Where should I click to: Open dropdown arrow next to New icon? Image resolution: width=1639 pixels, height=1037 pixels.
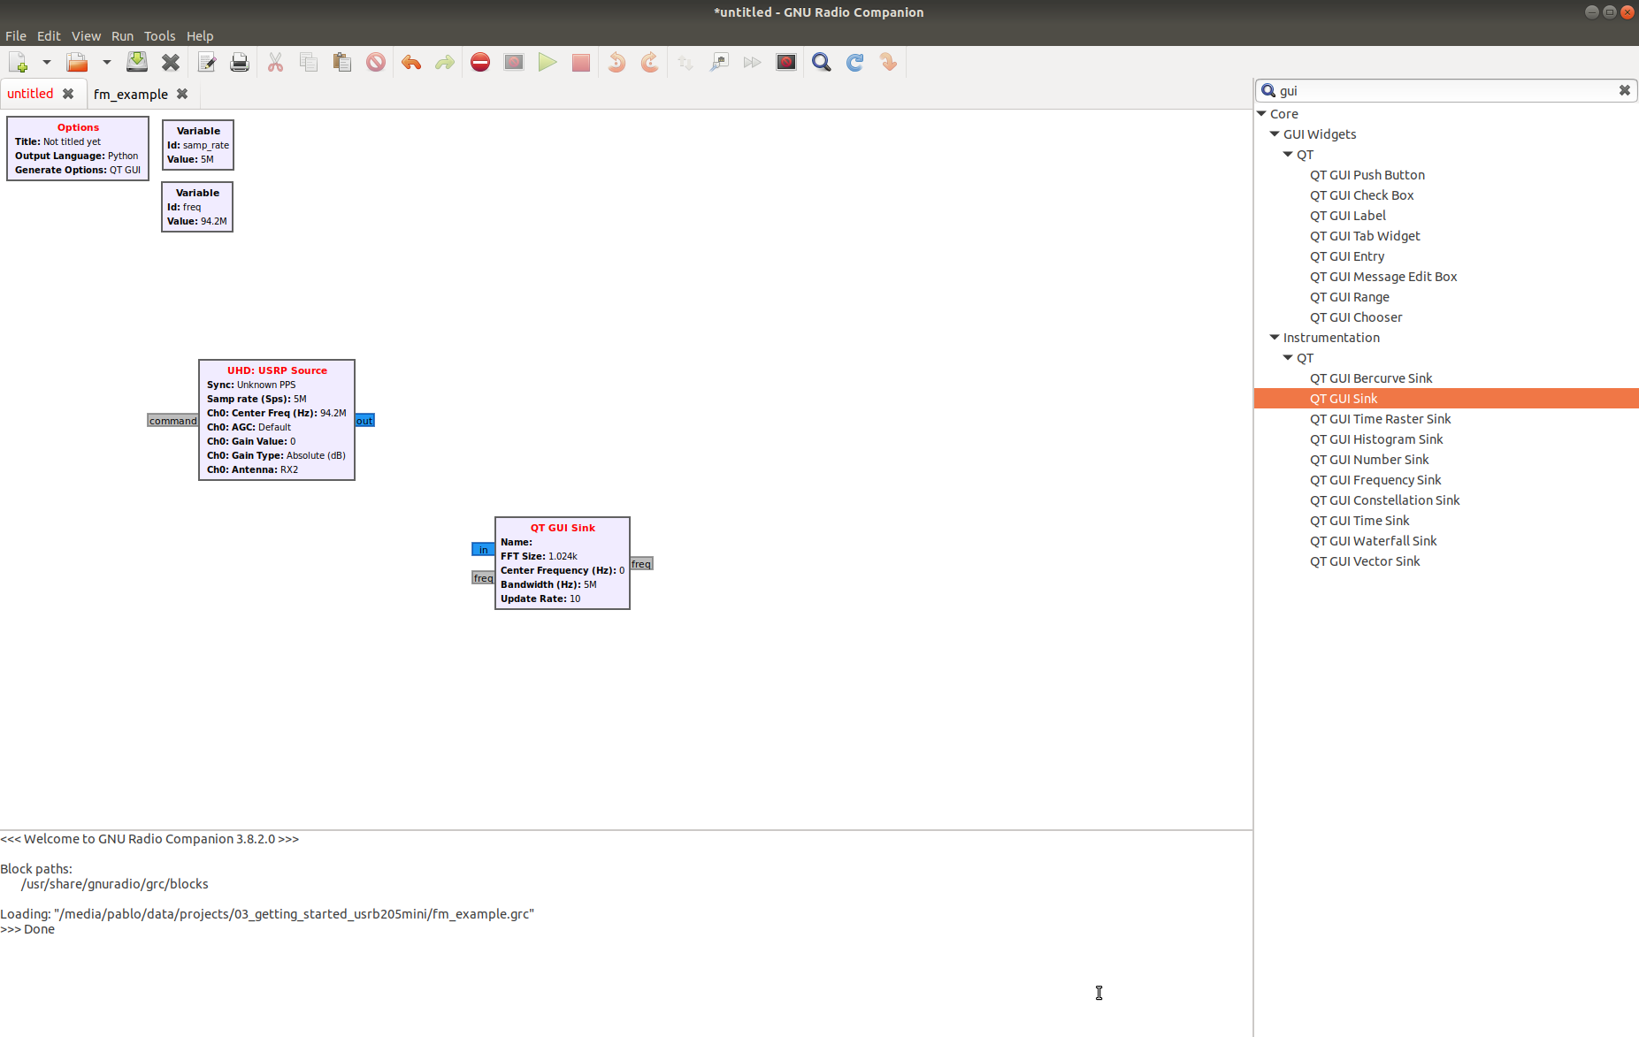pyautogui.click(x=47, y=63)
